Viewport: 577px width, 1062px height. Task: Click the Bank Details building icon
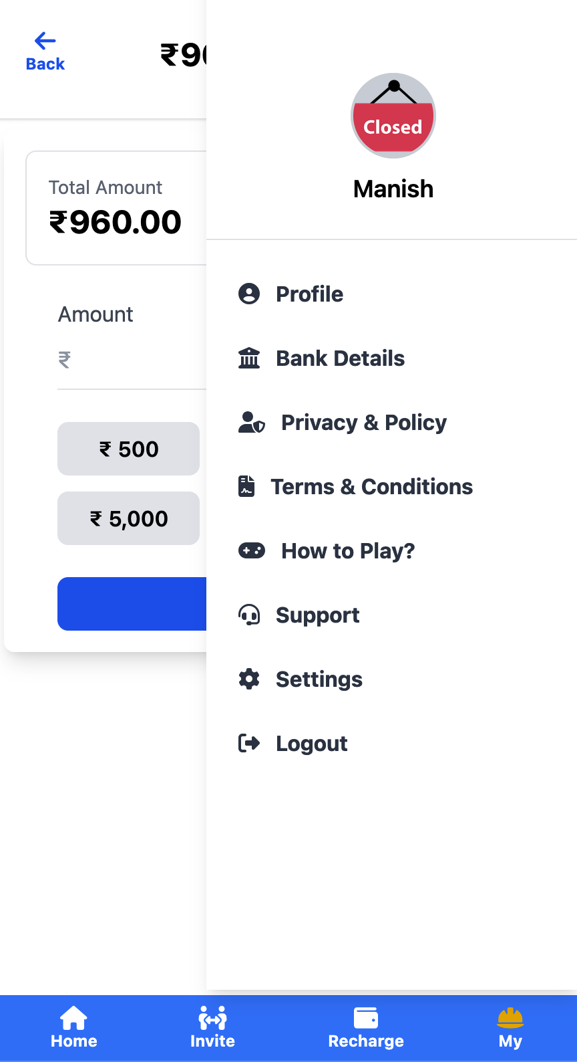coord(249,358)
